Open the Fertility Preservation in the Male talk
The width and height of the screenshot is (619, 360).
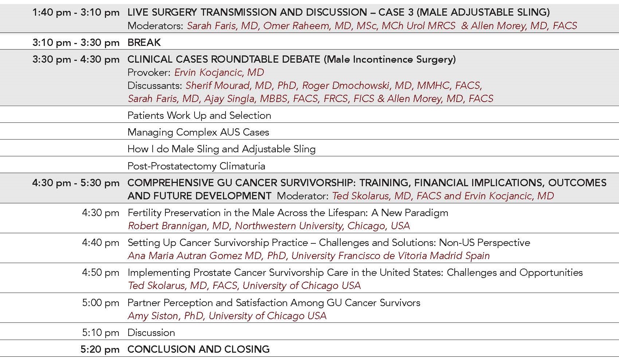click(287, 212)
